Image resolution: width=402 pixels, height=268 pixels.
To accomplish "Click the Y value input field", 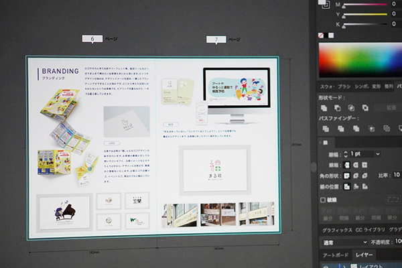I will point(396,14).
